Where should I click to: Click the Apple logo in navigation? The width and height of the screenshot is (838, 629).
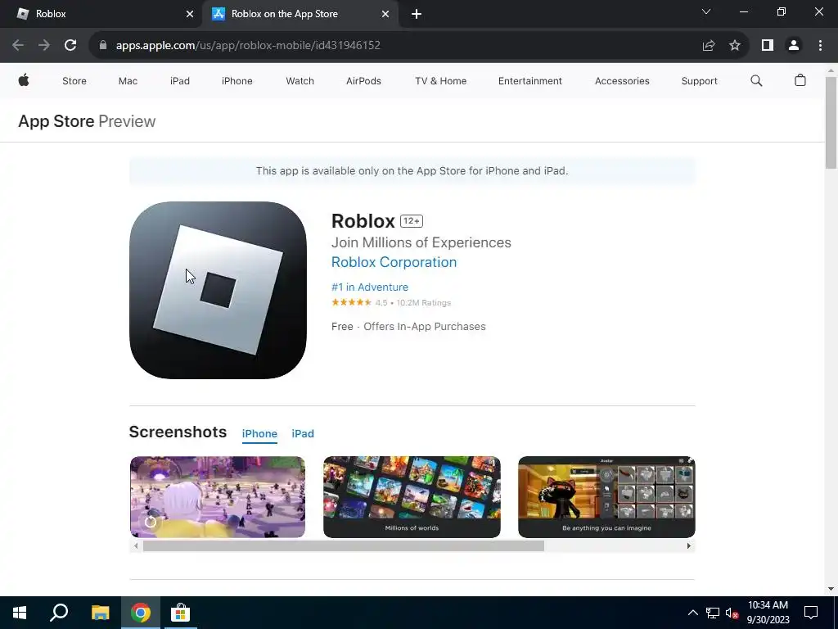24,81
